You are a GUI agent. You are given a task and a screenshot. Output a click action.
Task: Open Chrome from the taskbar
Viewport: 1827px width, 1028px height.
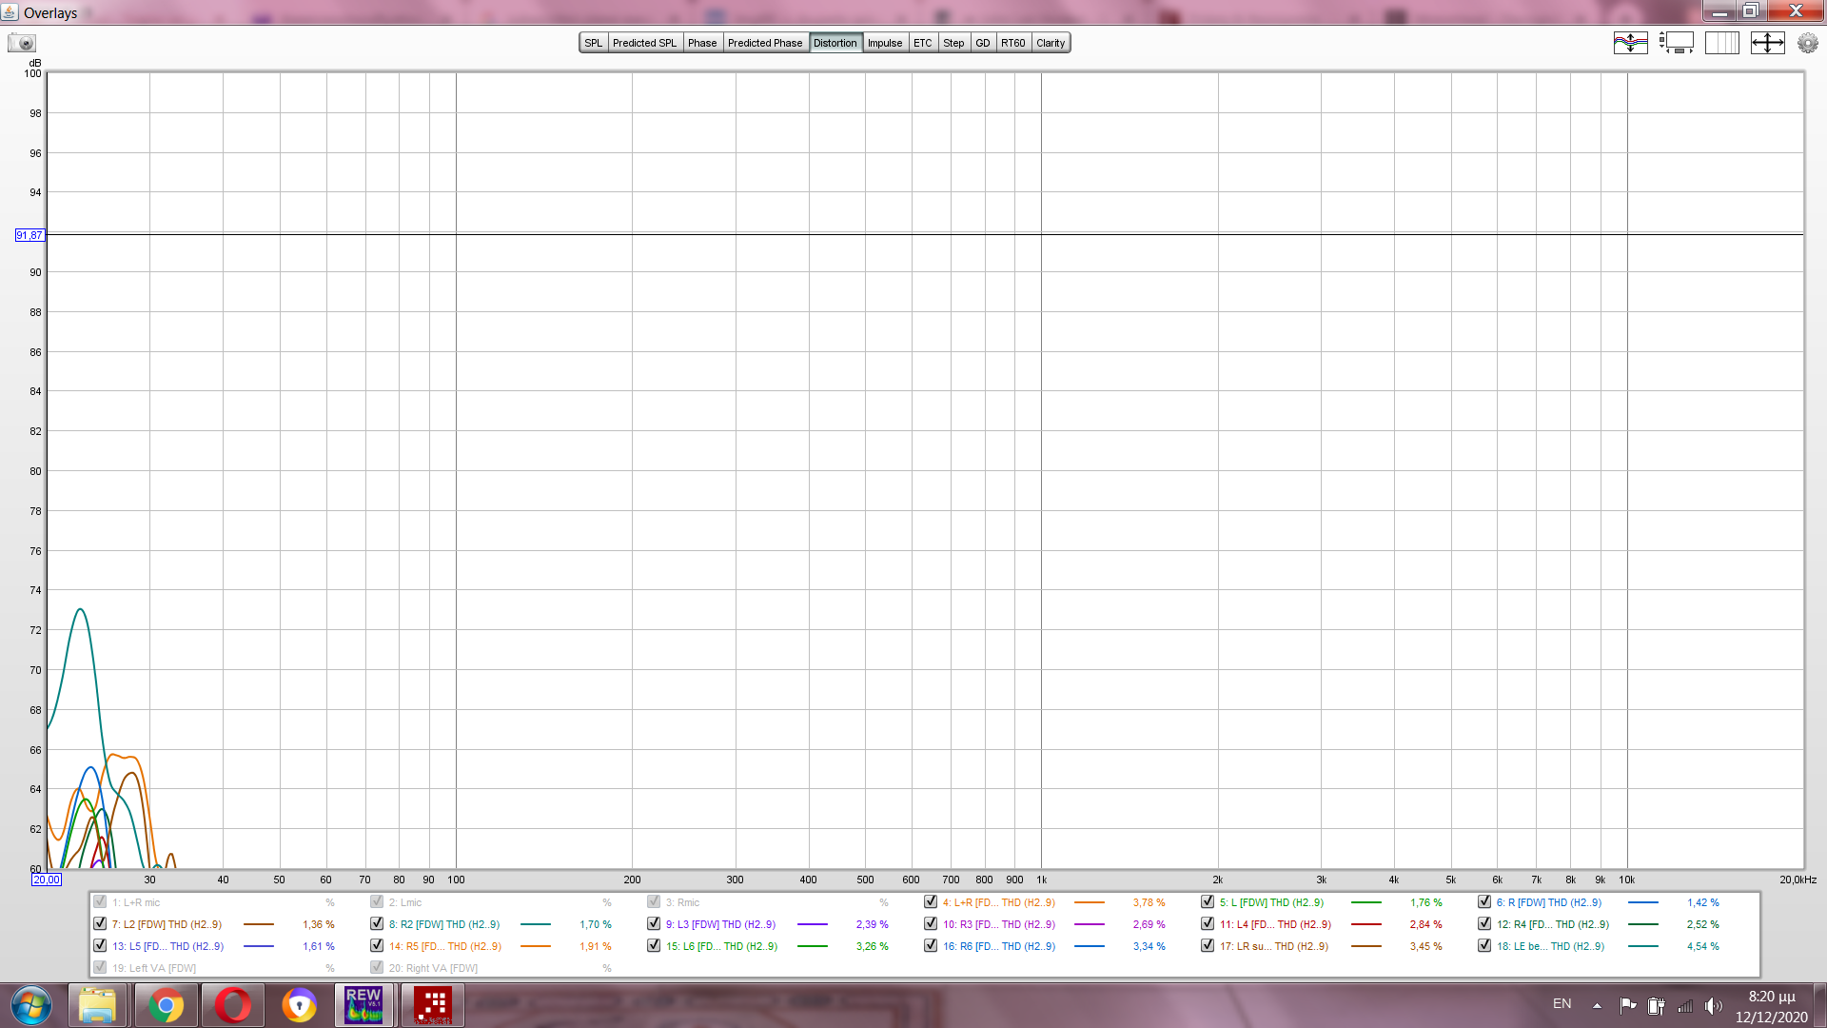[x=166, y=1005]
